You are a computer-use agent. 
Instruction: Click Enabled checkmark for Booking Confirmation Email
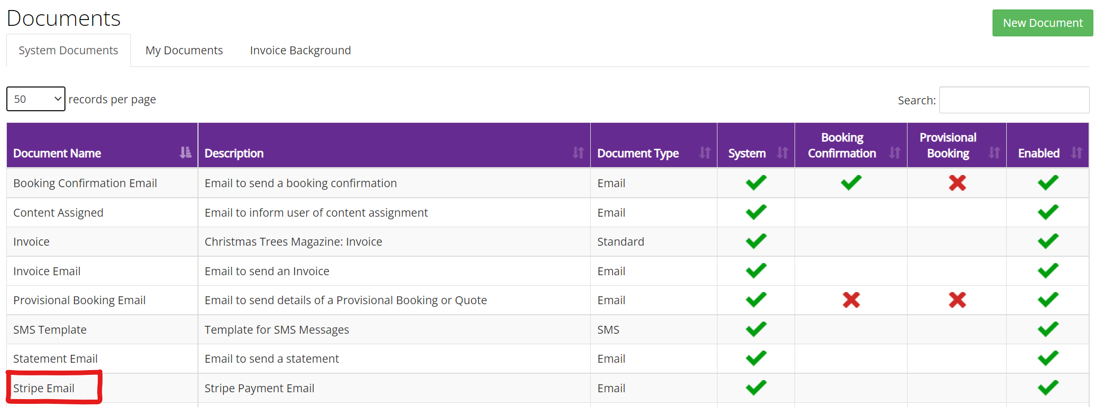point(1048,183)
